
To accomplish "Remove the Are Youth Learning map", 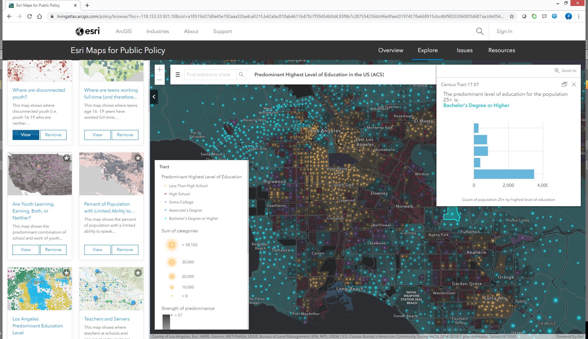I will (x=53, y=250).
